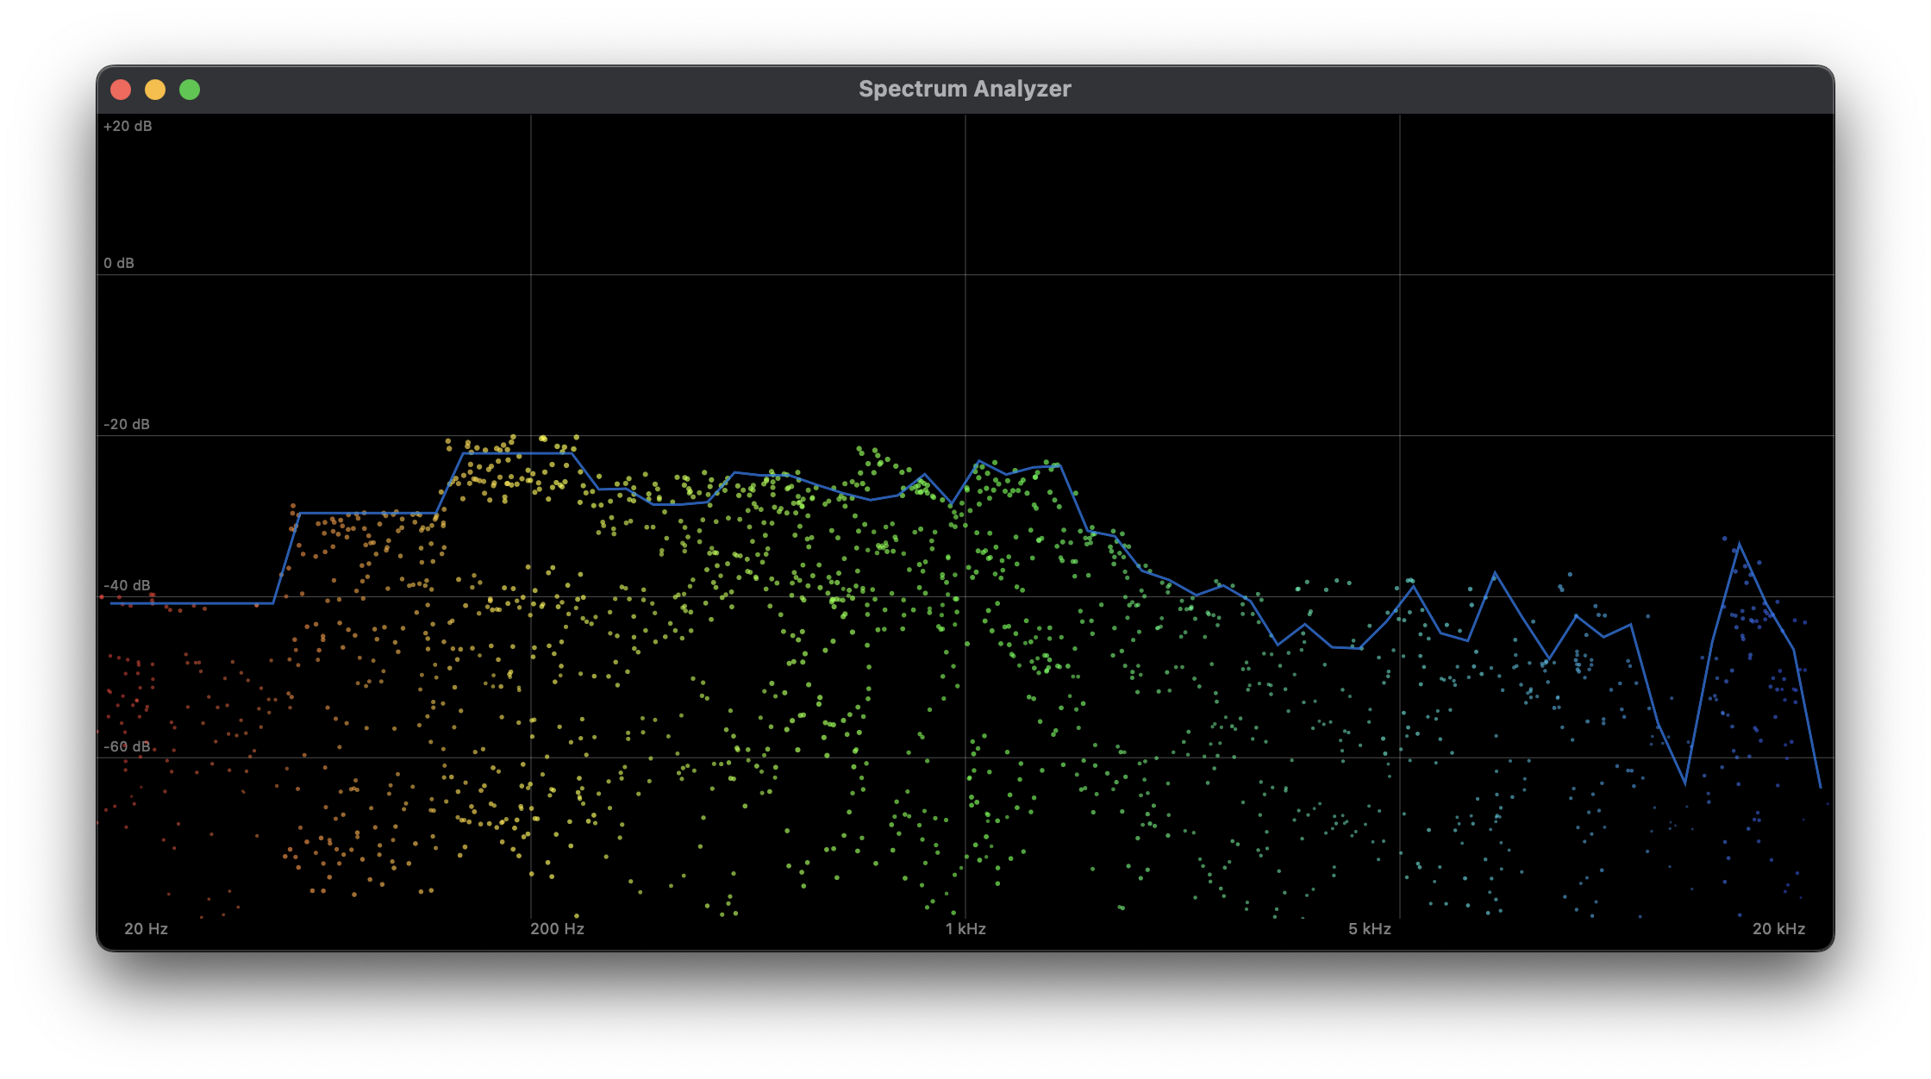Click the 20 kHz label at bottom right
This screenshot has height=1079, width=1931.
point(1779,929)
